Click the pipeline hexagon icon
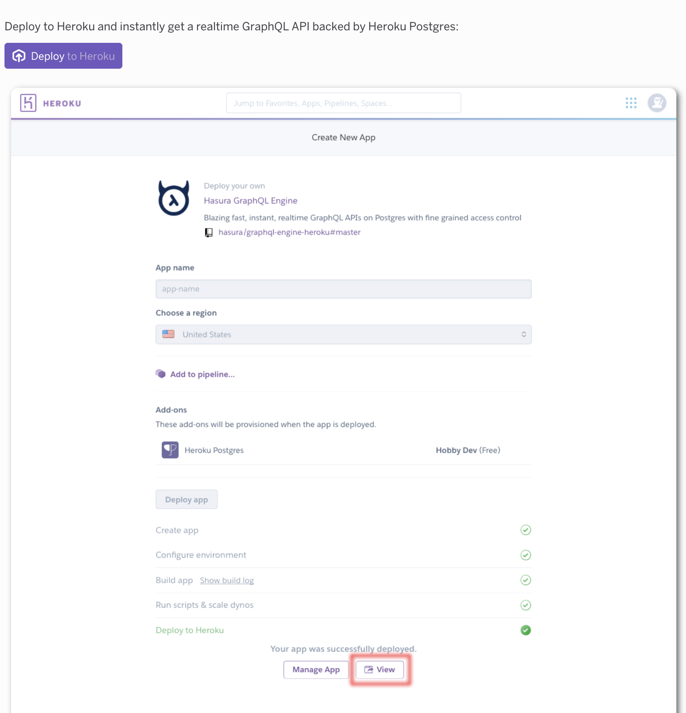The width and height of the screenshot is (686, 713). point(161,374)
